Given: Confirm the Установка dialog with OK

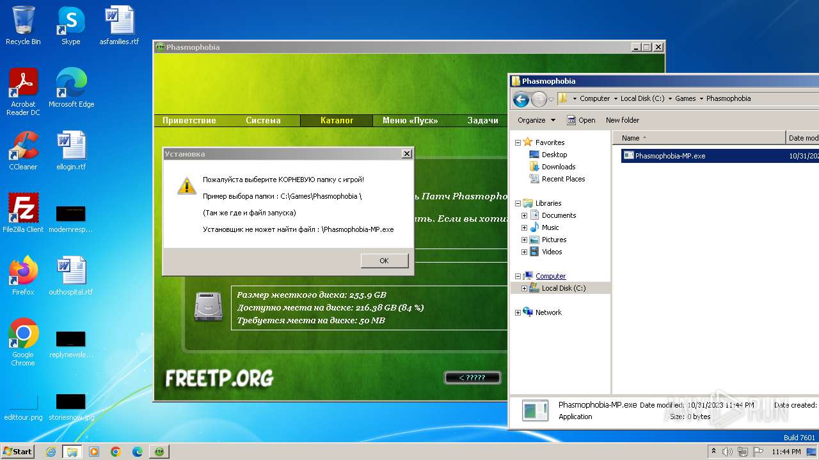Looking at the screenshot, I should pos(384,261).
